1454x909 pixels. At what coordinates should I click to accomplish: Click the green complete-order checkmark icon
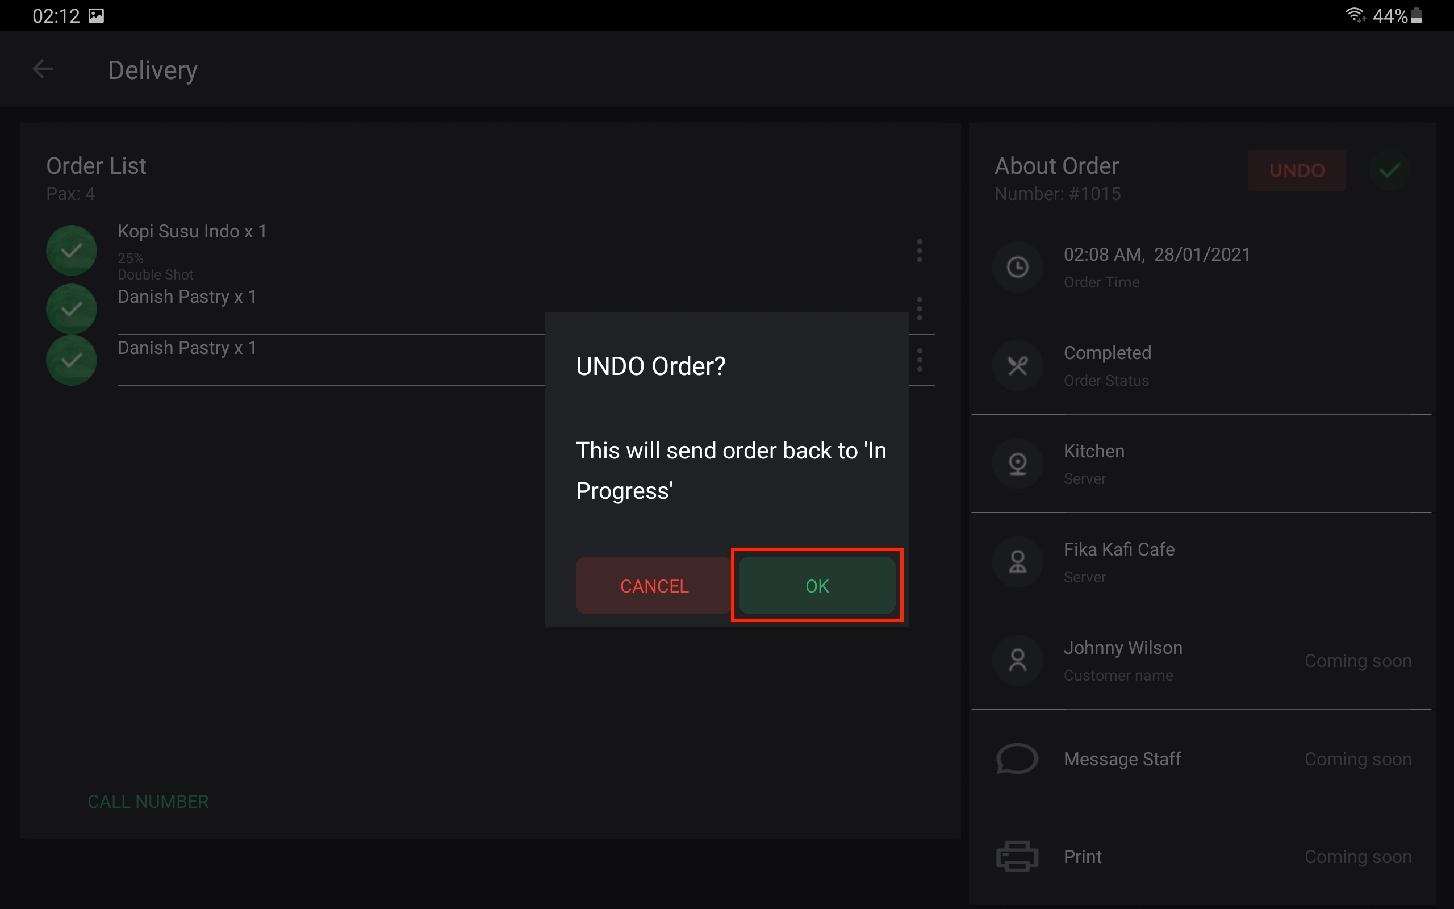coord(1389,171)
